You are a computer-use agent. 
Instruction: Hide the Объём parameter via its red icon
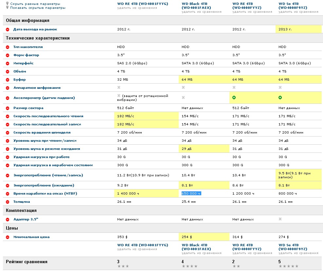[8, 72]
